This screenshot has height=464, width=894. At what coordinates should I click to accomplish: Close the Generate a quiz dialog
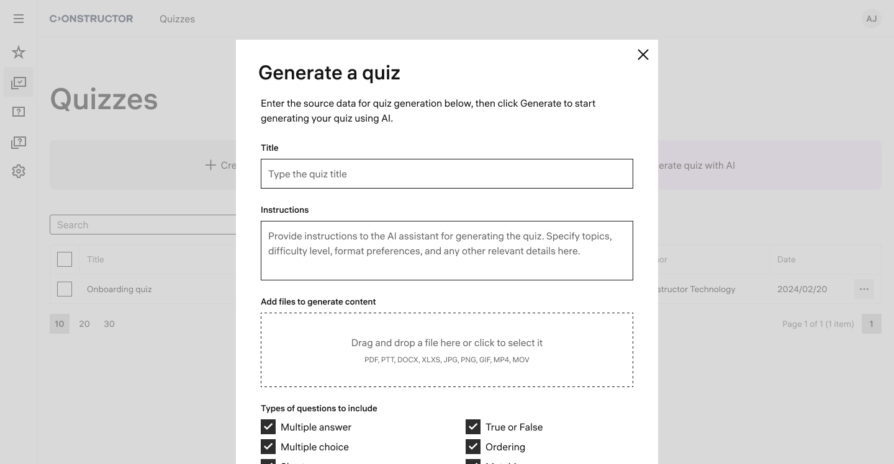point(643,55)
